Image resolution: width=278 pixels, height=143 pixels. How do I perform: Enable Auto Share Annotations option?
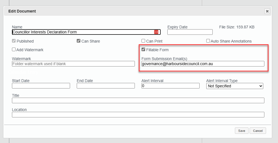(x=208, y=41)
